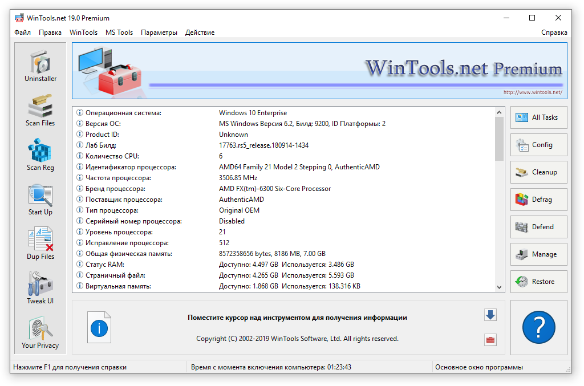Select the Cleanup task group
Screen dimensions: 584x386
click(x=538, y=172)
